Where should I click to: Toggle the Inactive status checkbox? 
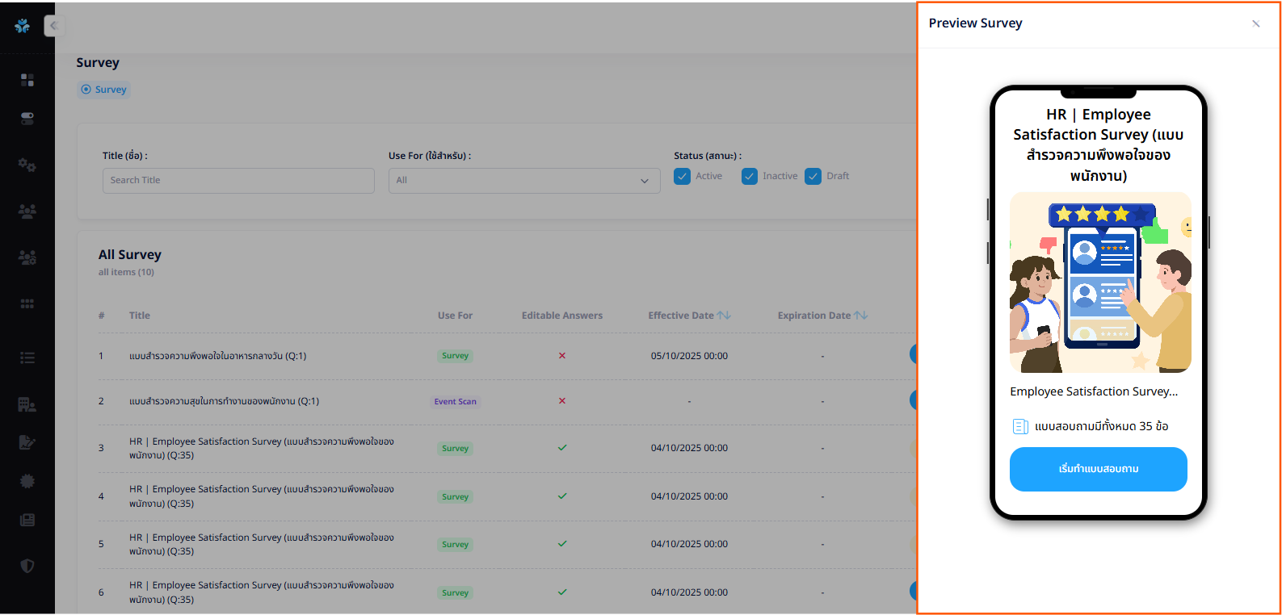pos(750,177)
